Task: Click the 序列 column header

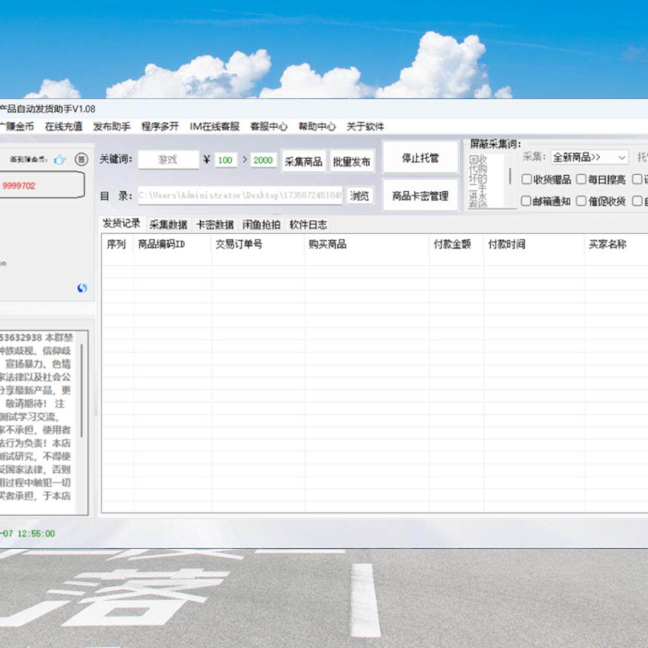Action: pyautogui.click(x=116, y=244)
